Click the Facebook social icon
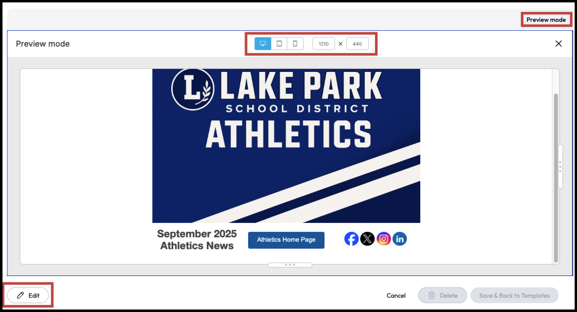Screen dimensions: 577x312 point(351,239)
